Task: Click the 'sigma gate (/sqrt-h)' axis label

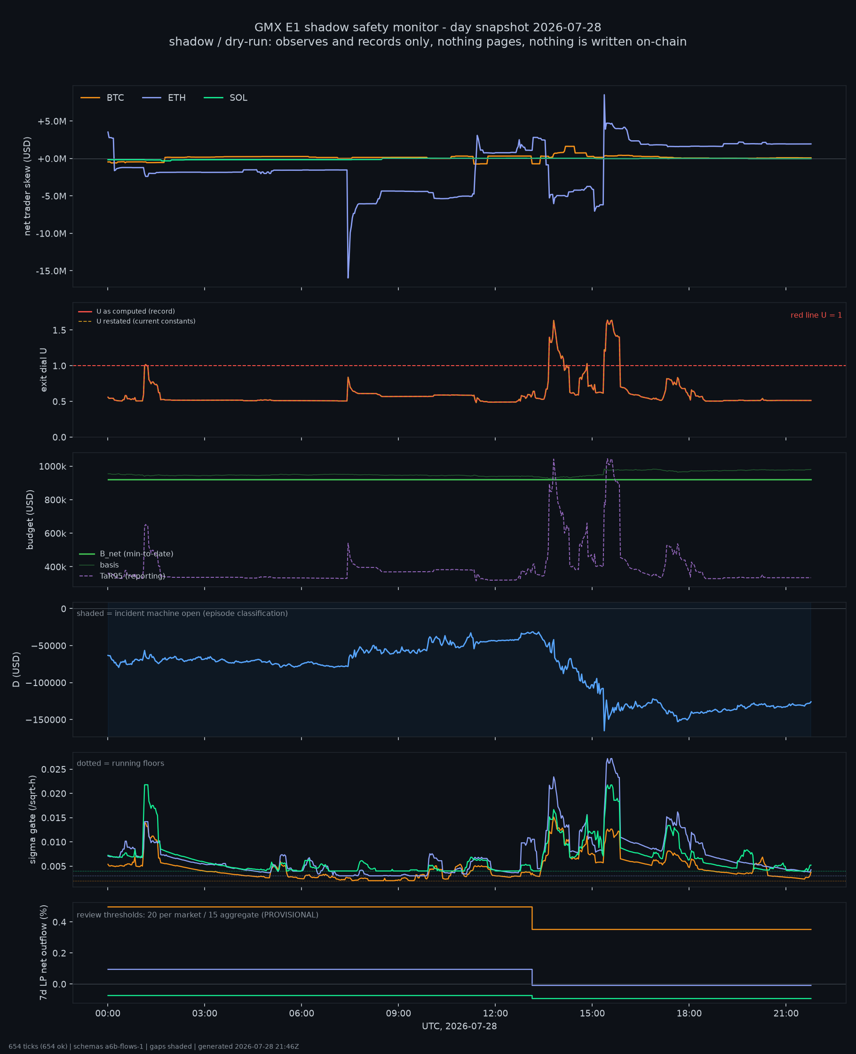Action: [32, 819]
